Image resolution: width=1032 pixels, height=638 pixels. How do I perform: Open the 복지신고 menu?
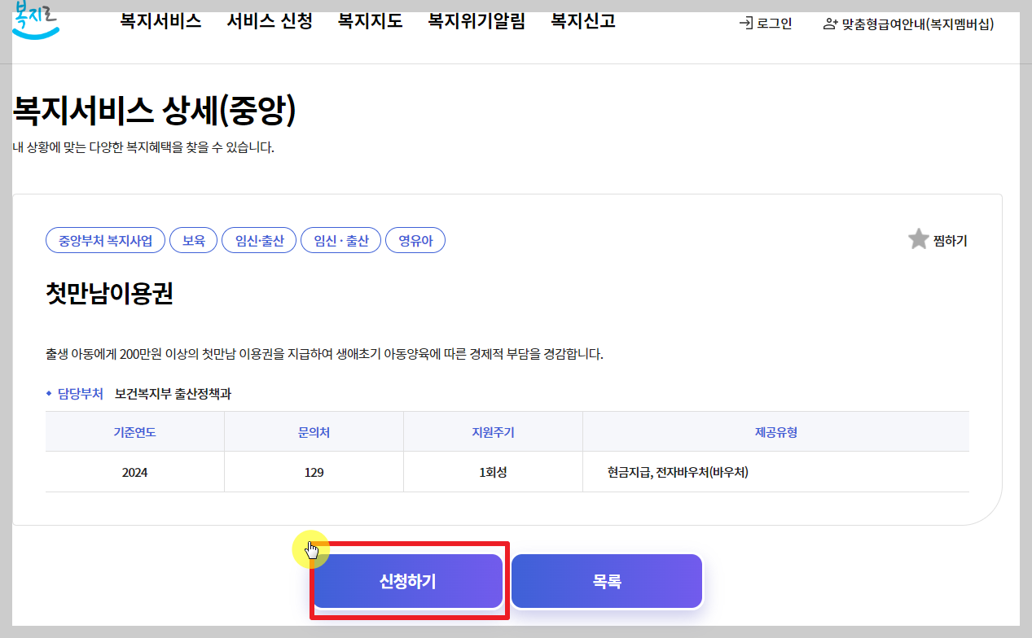point(583,21)
